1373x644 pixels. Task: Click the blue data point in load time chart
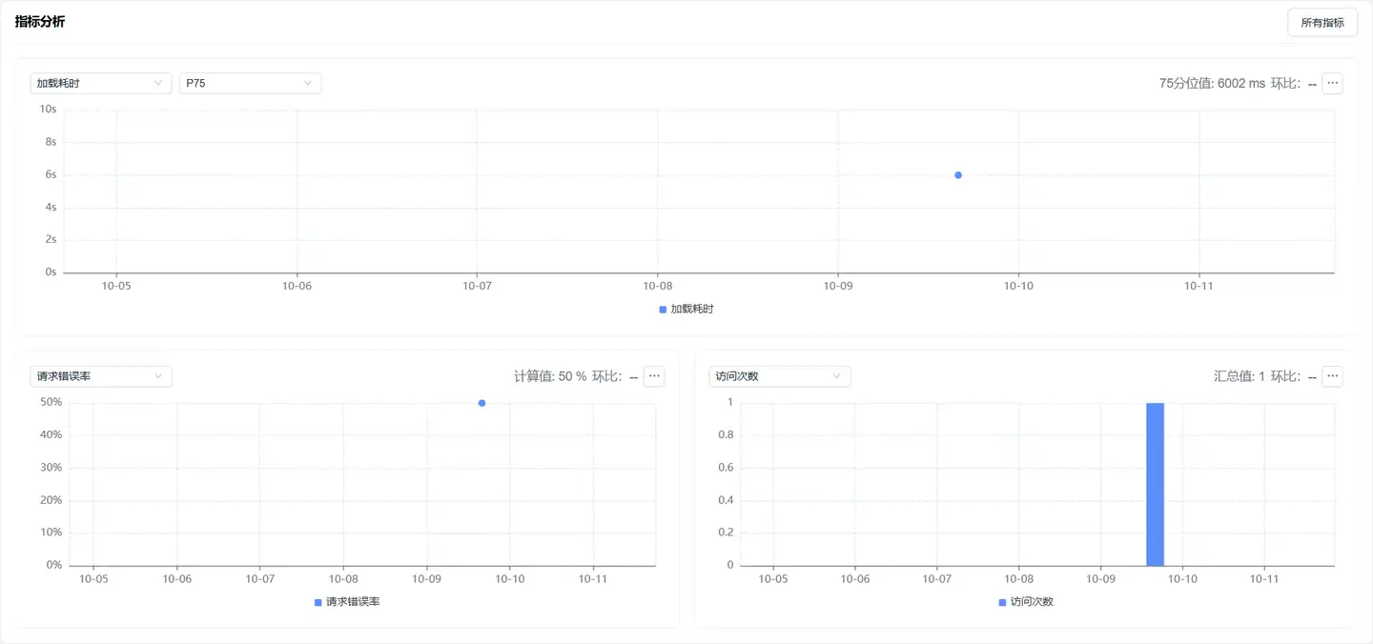click(x=958, y=175)
